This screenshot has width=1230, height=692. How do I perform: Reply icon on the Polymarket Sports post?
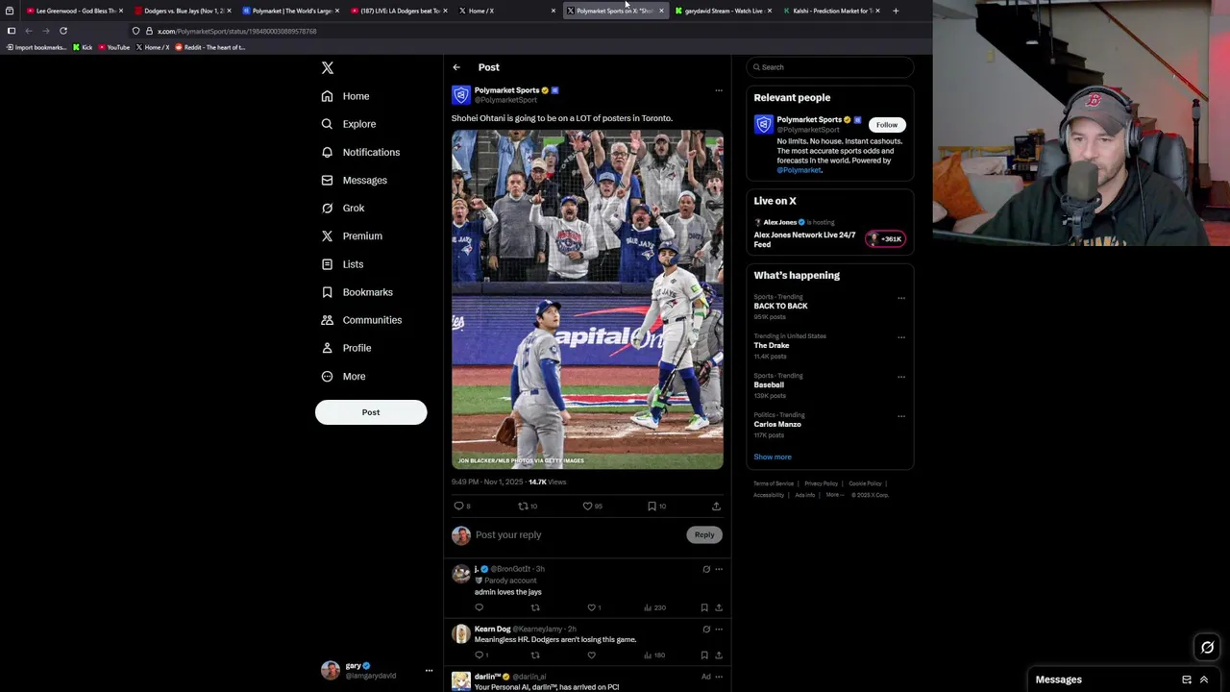point(459,506)
